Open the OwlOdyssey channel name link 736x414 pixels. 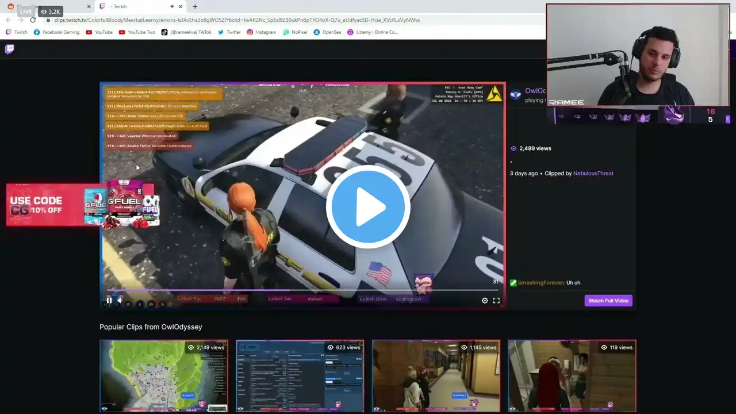[x=535, y=91]
